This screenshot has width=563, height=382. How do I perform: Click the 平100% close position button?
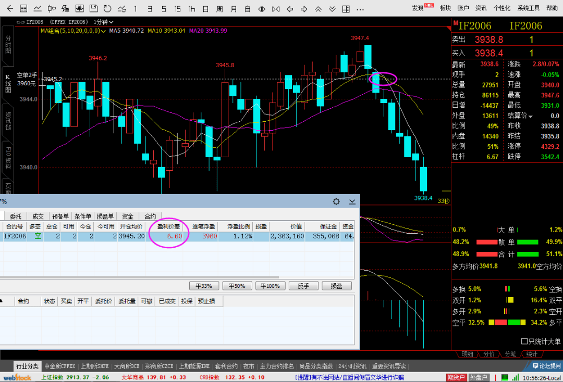pos(270,286)
